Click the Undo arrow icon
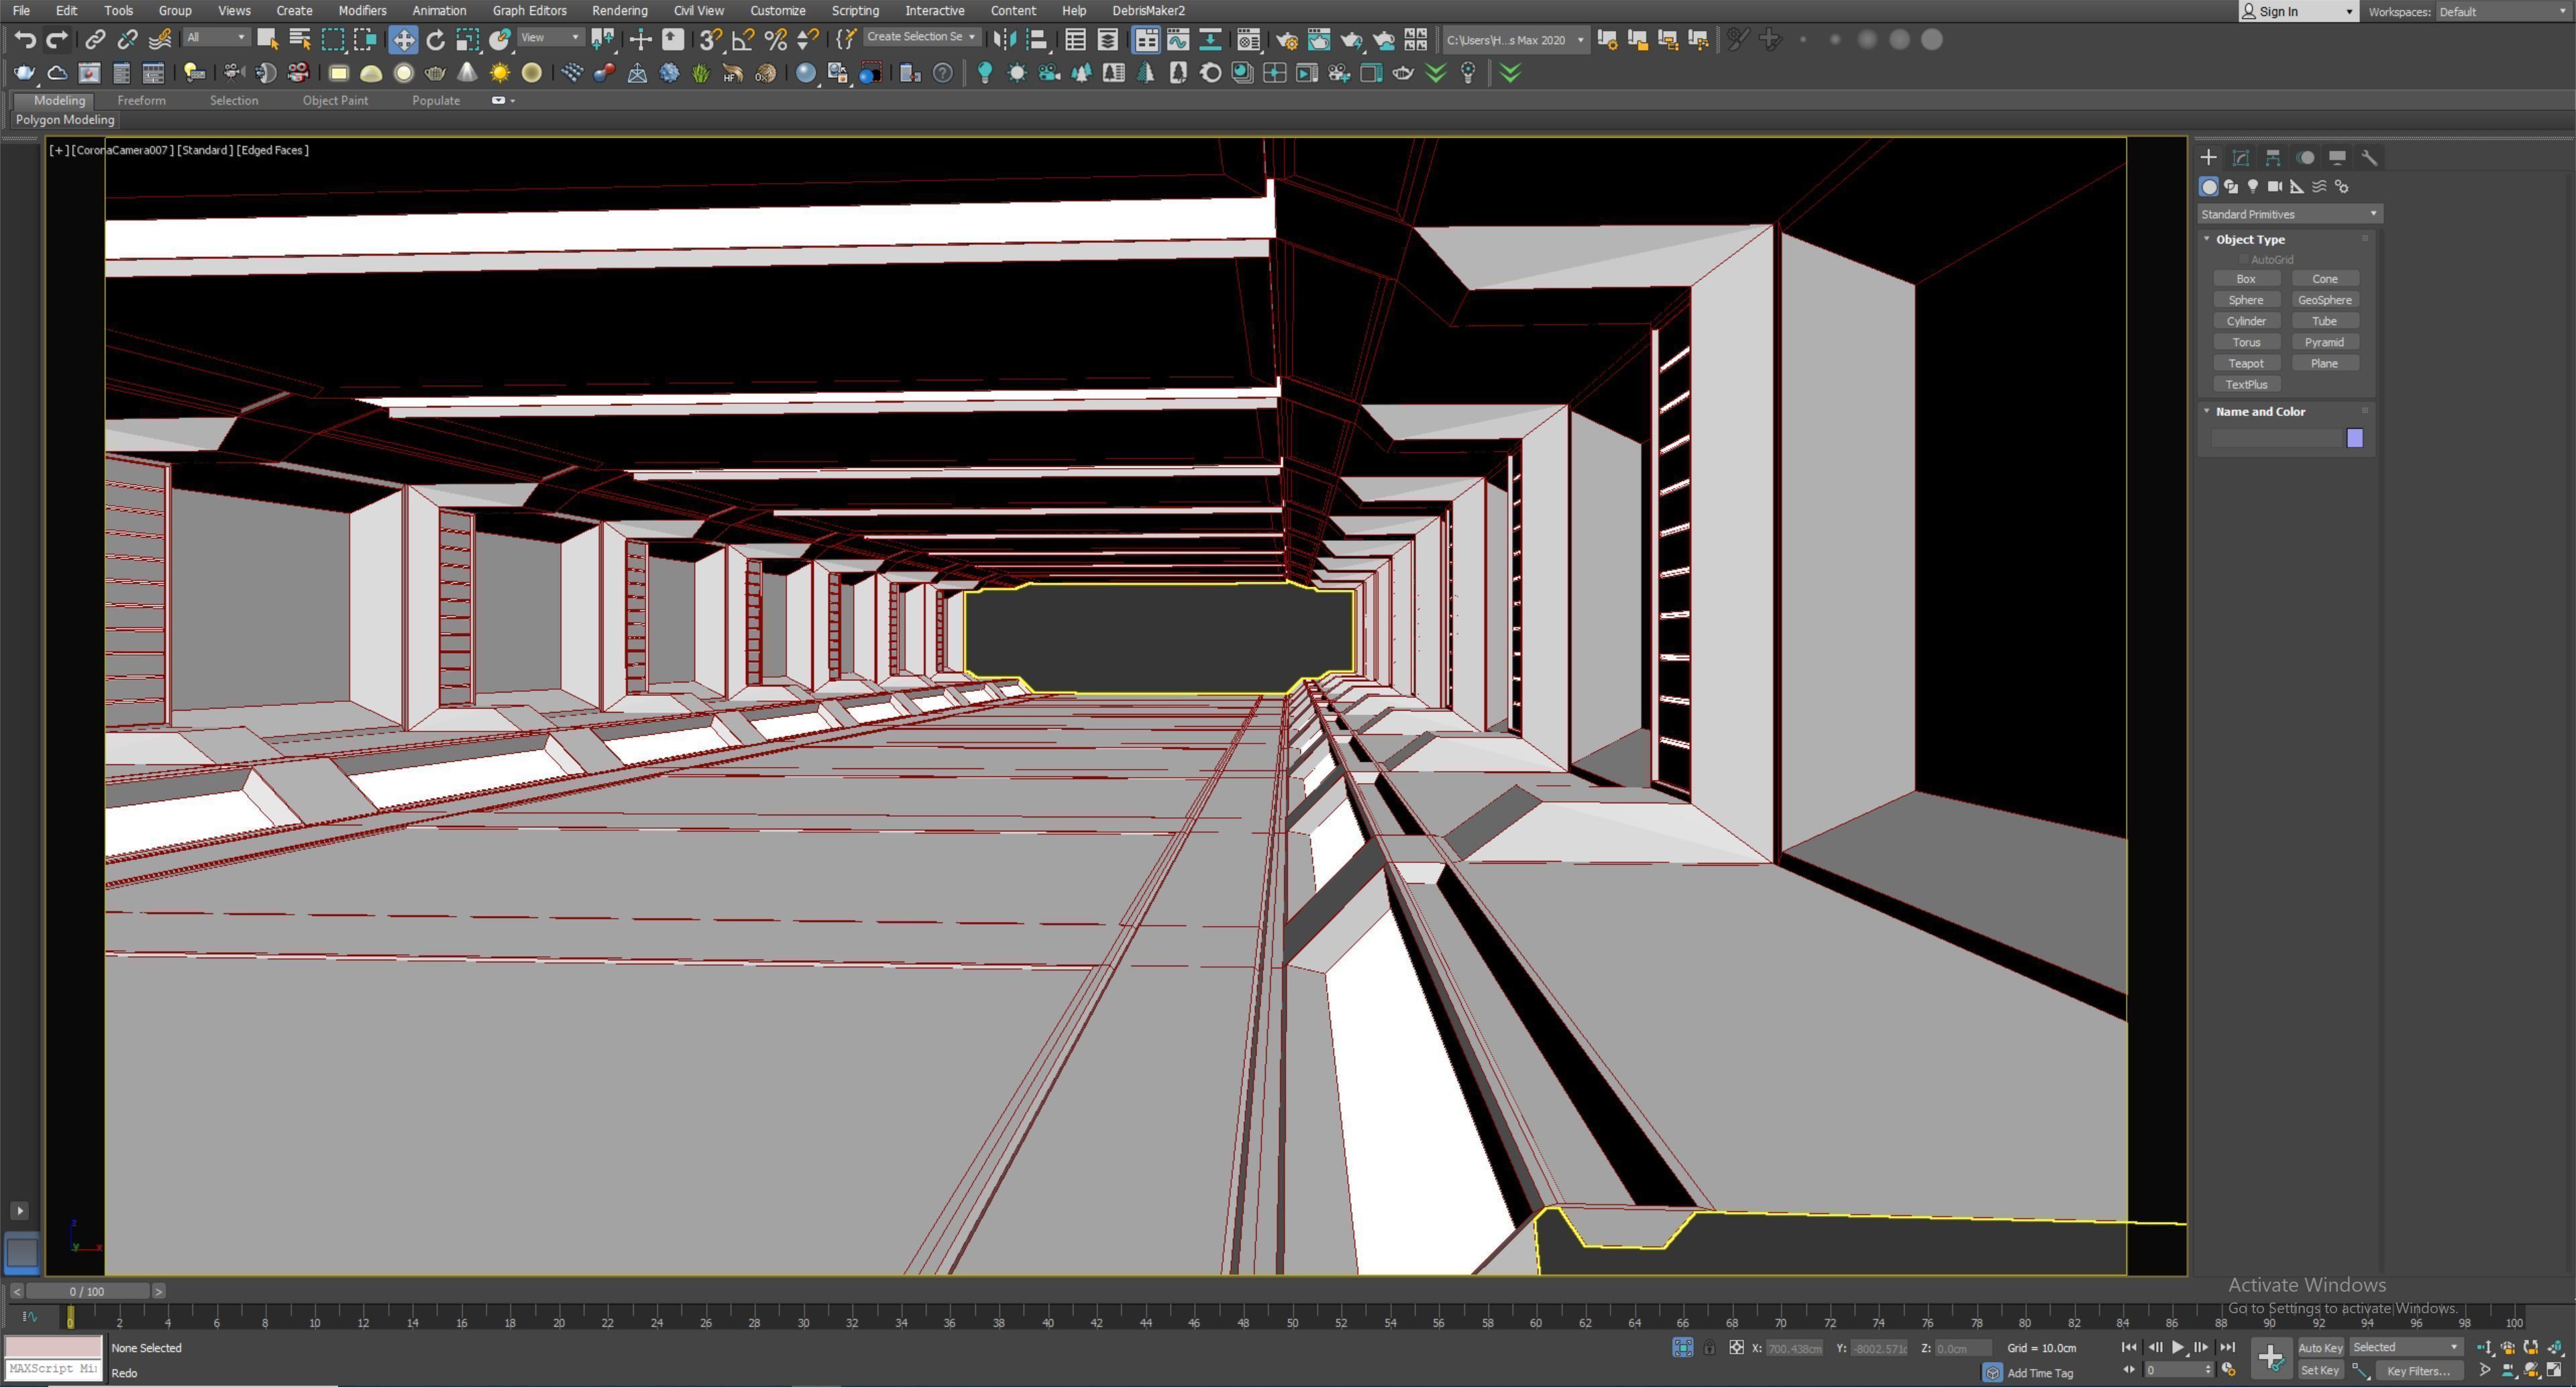 25,40
